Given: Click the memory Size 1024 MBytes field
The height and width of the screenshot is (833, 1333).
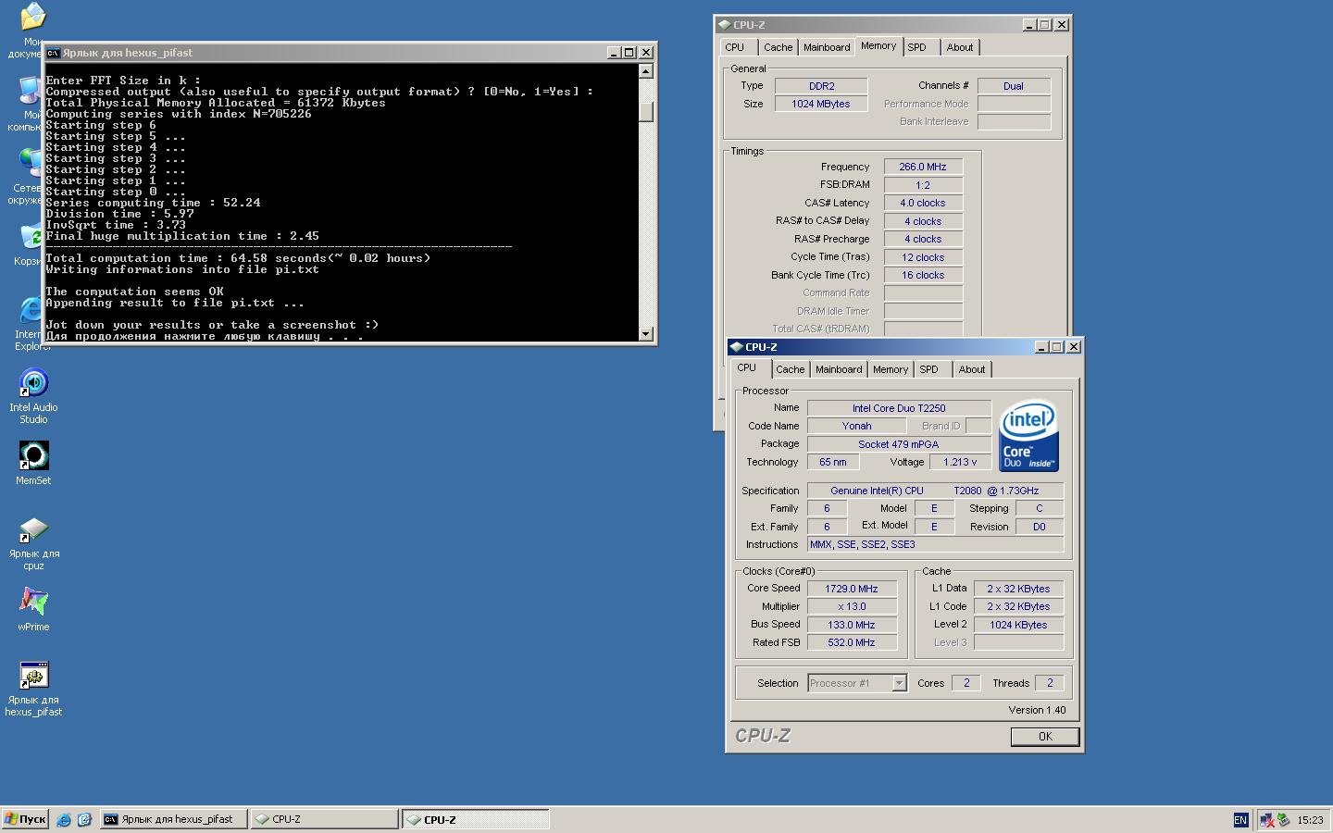Looking at the screenshot, I should click(x=821, y=104).
